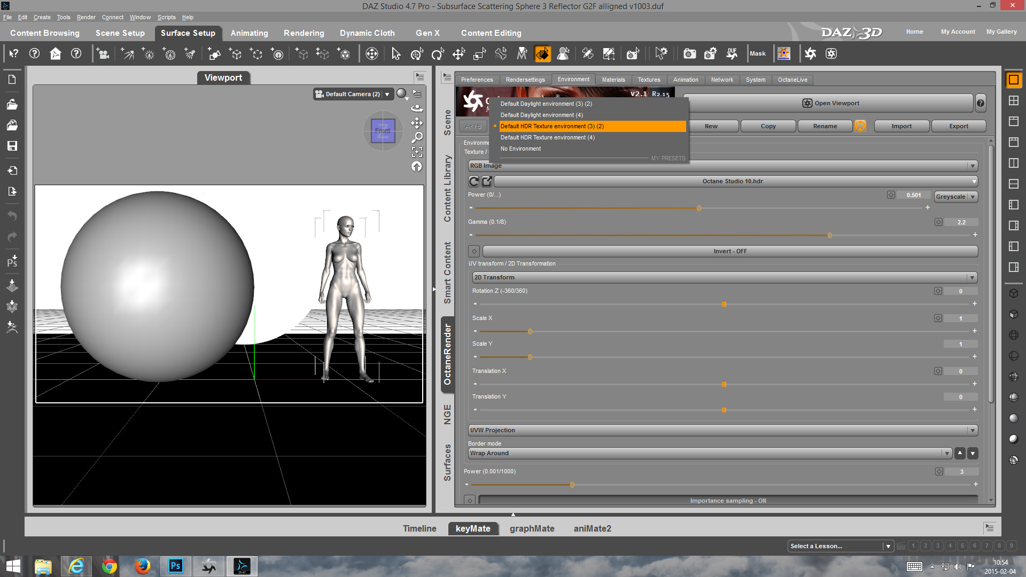Click the Render camera icon
The image size is (1026, 577).
tap(689, 53)
